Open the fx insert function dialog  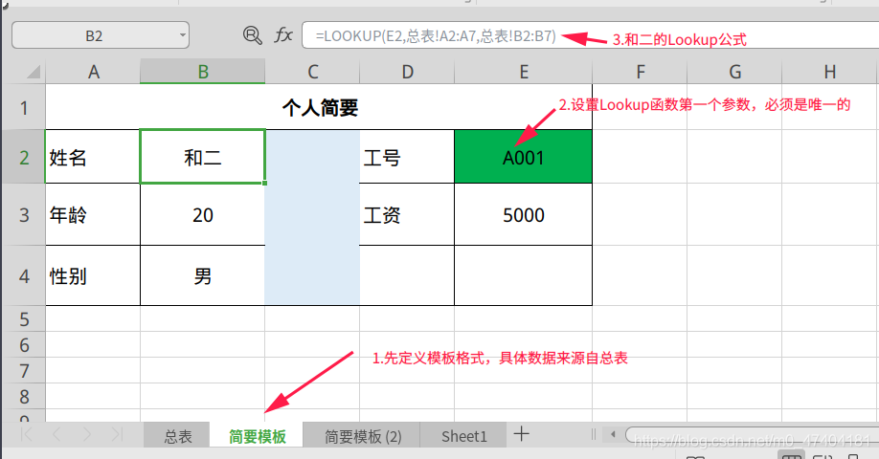click(x=283, y=35)
